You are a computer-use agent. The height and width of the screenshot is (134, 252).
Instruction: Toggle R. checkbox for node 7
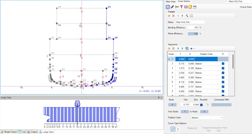click(x=223, y=87)
